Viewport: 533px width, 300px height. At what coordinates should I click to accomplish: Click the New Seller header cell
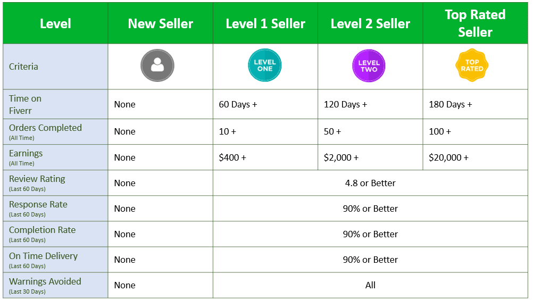click(x=161, y=24)
